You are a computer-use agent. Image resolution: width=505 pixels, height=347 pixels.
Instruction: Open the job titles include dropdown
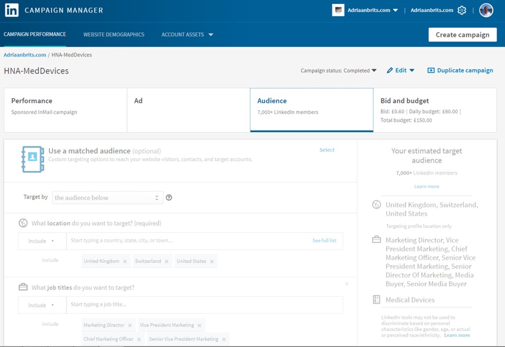pos(42,305)
